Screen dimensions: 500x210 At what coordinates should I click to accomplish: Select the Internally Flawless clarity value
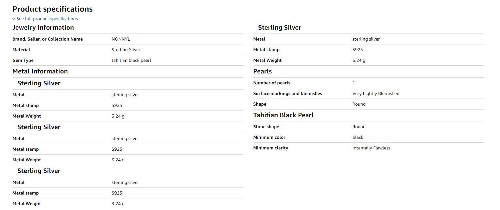371,148
